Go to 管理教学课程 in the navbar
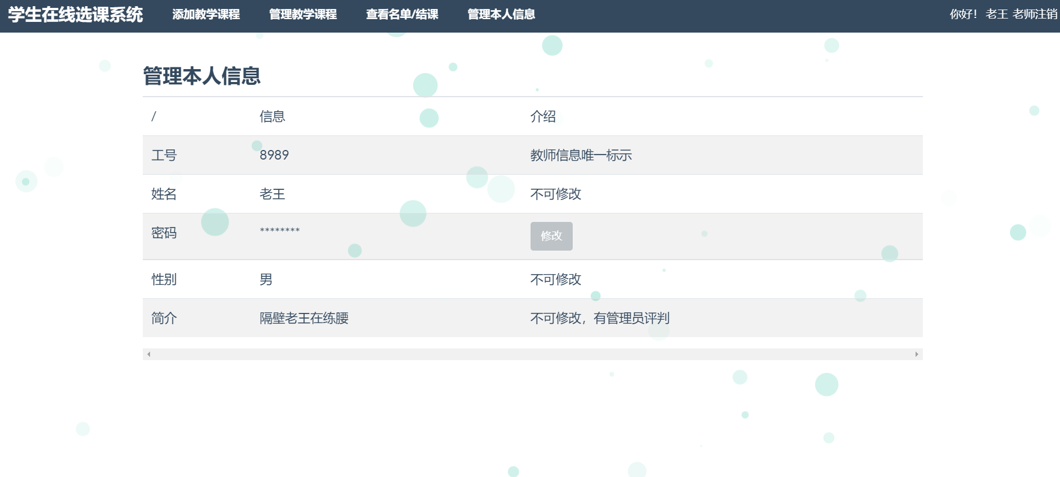This screenshot has width=1060, height=477. click(302, 15)
